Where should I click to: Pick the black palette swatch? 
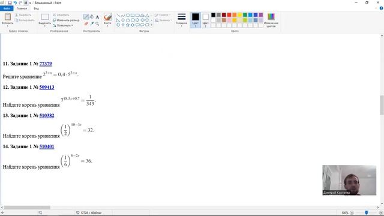214,15
